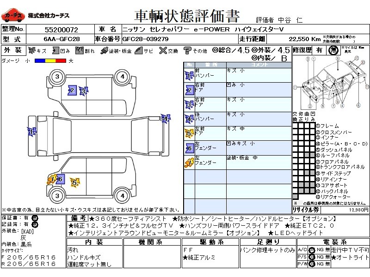Screen dimensions: 370x277
Task: Click damage marker 4 on rear bumper diagram
Action: pyautogui.click(x=165, y=120)
